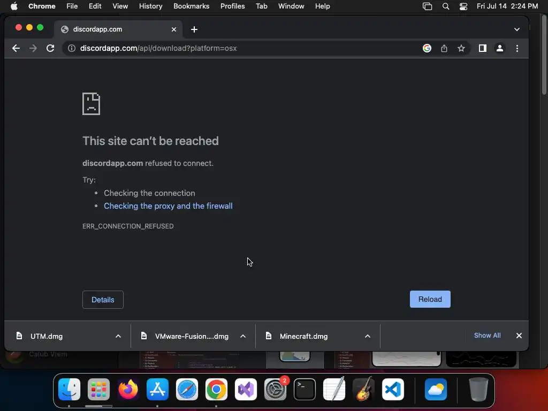Open System Preferences from the Dock
This screenshot has height=411, width=548.
[x=275, y=390]
